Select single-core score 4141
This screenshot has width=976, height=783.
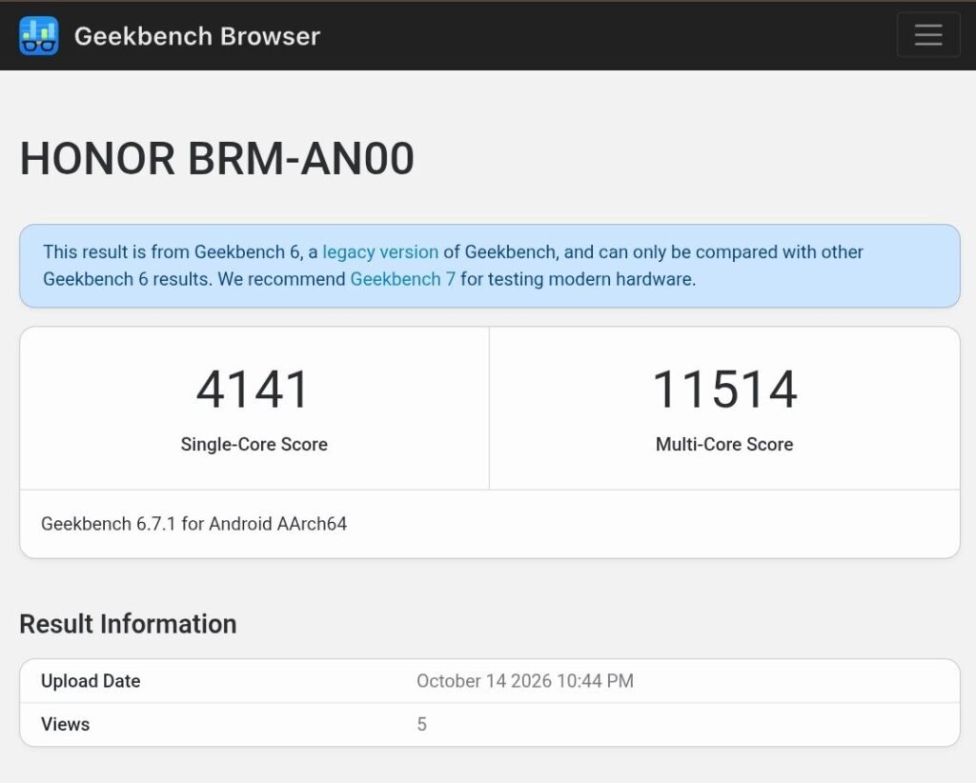[252, 390]
